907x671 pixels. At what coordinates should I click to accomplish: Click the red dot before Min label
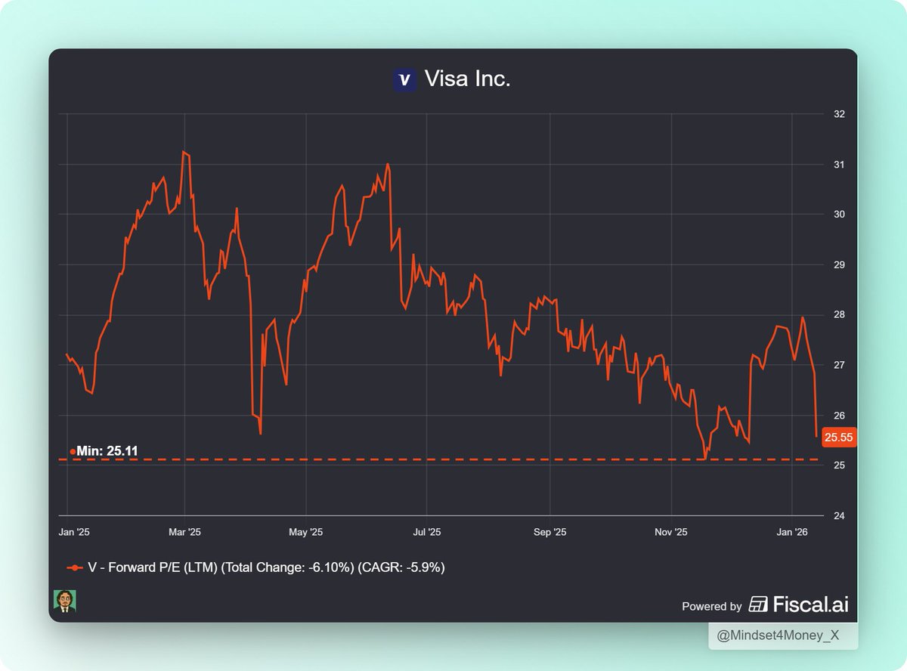coord(73,452)
